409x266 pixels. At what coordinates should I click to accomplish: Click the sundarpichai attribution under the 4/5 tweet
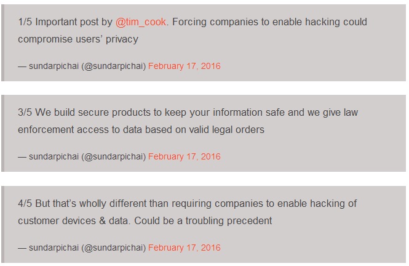pyautogui.click(x=54, y=248)
